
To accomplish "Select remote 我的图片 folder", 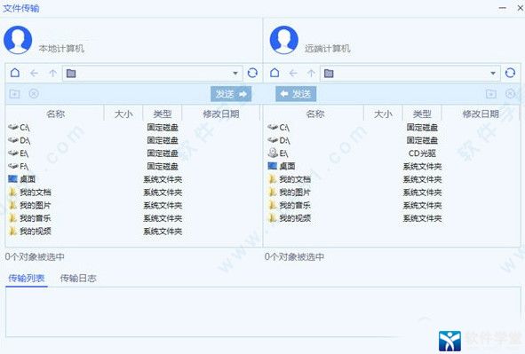I will 290,193.
